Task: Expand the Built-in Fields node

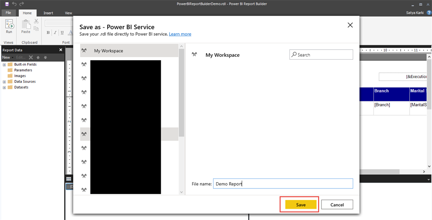Action: (4, 64)
